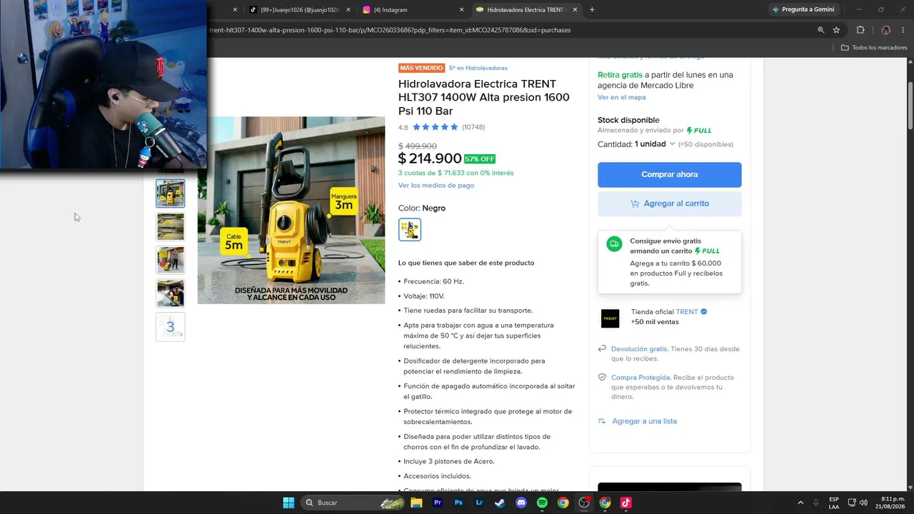Launch Adobe Lightroom from taskbar
The image size is (914, 514).
(479, 503)
